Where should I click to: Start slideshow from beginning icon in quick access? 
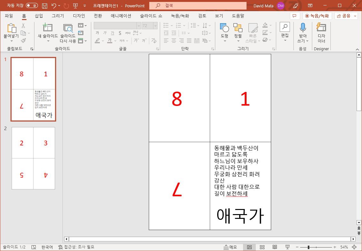click(x=75, y=6)
